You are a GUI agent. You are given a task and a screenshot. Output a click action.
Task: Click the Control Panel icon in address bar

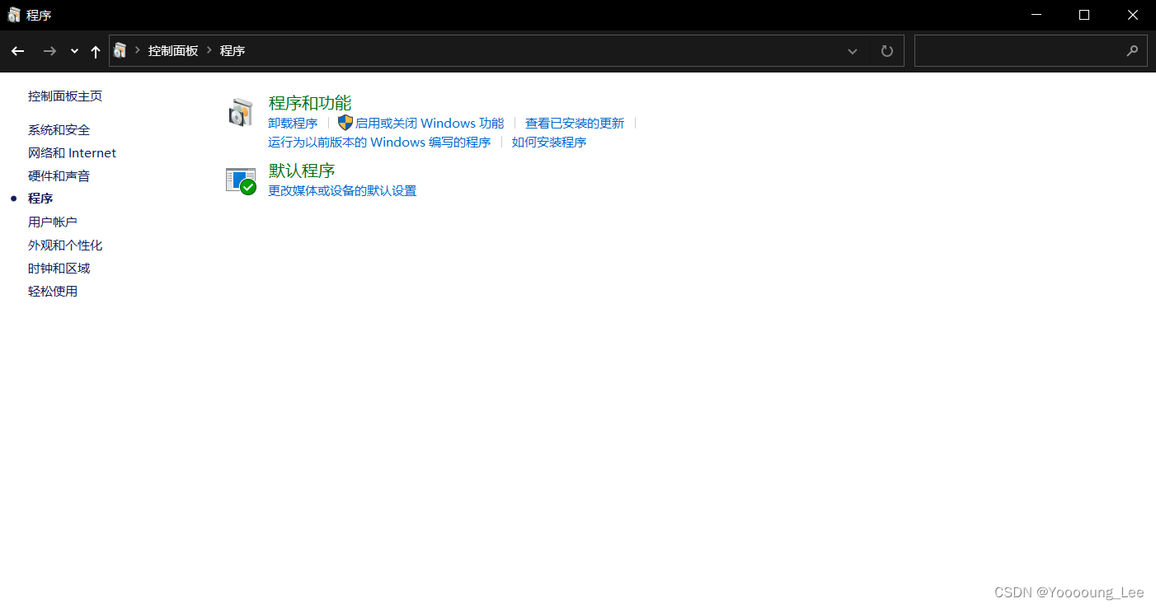(x=120, y=50)
